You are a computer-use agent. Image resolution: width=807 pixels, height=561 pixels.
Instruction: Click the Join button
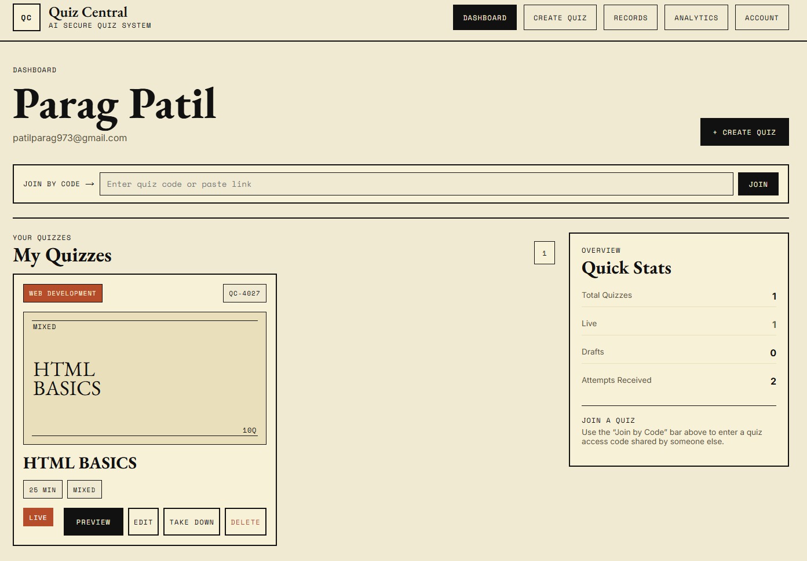(758, 184)
